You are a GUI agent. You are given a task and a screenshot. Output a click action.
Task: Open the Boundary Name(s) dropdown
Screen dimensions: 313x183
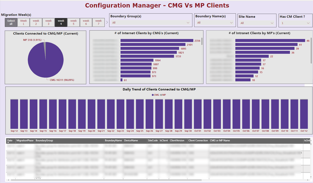click(215, 23)
